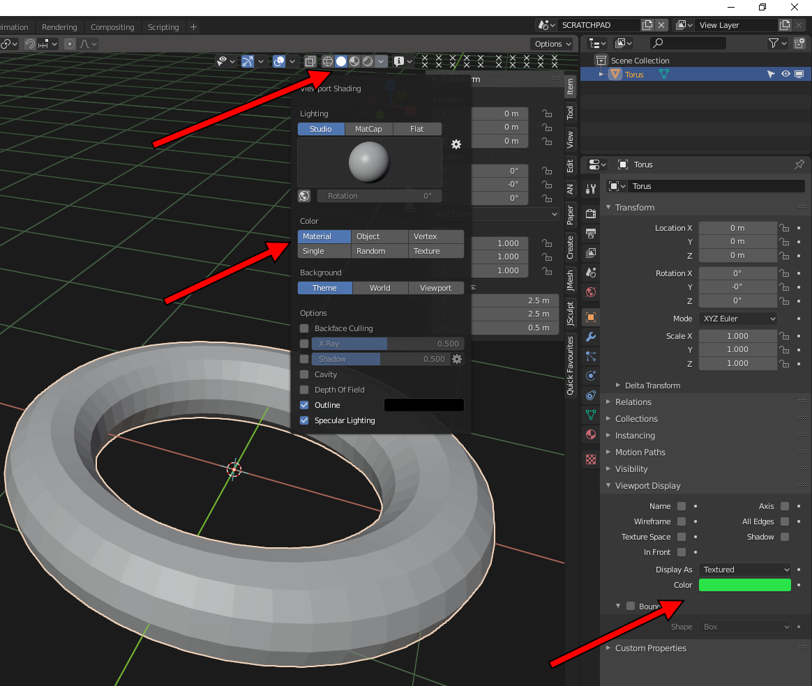Screen dimensions: 812x686
Task: Select Solid viewport shading mode
Action: (341, 61)
